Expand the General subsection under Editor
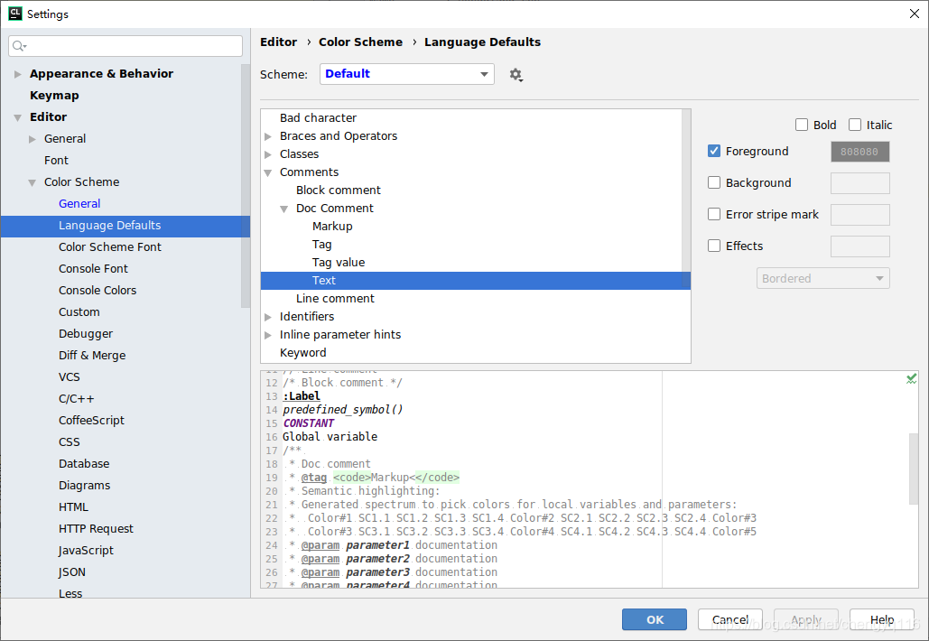The image size is (929, 641). click(32, 139)
